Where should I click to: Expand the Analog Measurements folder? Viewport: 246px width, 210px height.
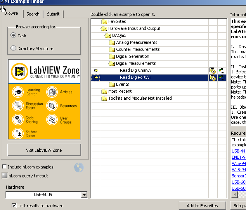[x=112, y=43]
